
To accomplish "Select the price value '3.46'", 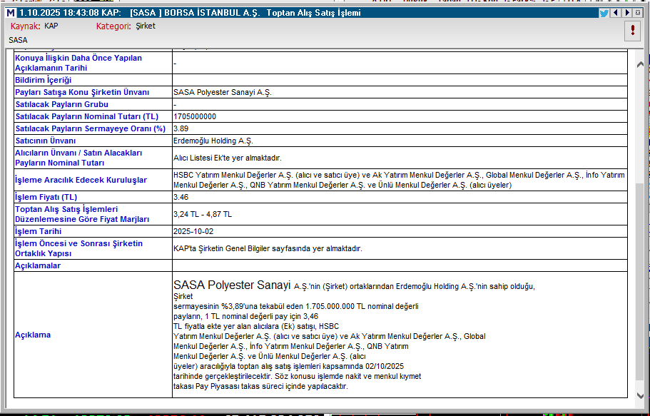I will pos(181,197).
